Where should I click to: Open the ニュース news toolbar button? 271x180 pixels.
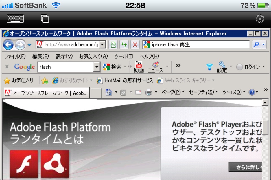156,67
